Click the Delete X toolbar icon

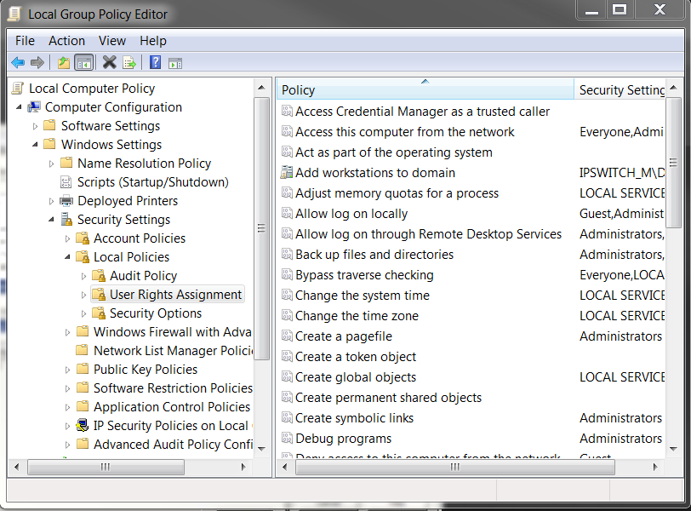[x=109, y=63]
